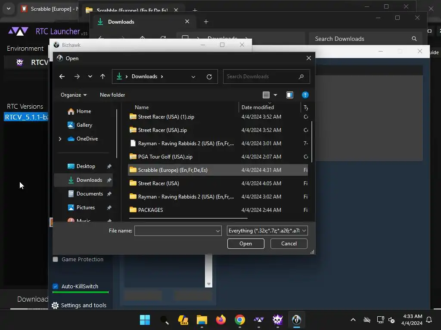Show hidden system tray icons
The image size is (441, 330).
tap(353, 320)
